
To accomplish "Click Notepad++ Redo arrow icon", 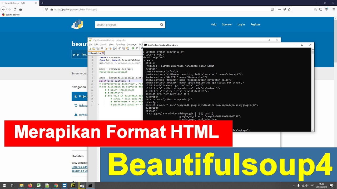I will (137, 48).
